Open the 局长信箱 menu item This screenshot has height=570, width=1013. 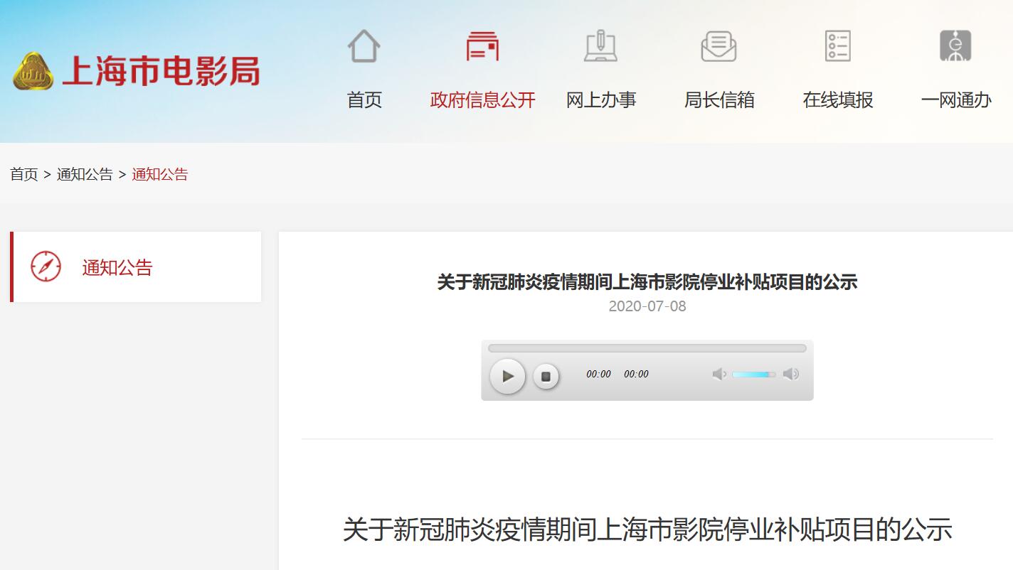click(x=719, y=100)
